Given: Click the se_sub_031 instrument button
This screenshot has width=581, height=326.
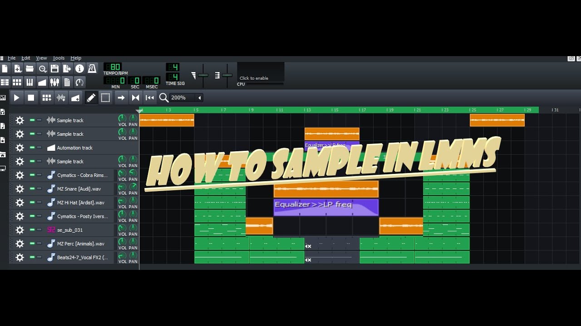Looking at the screenshot, I should [x=79, y=230].
